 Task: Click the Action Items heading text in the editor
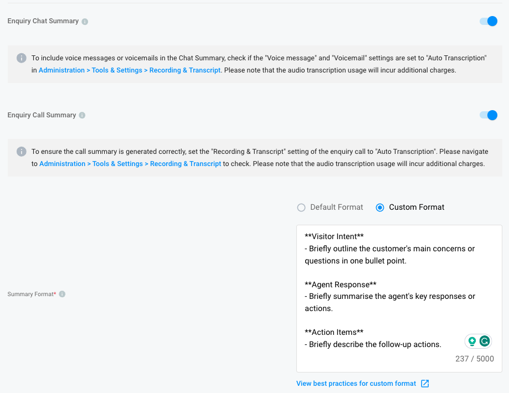pos(334,332)
